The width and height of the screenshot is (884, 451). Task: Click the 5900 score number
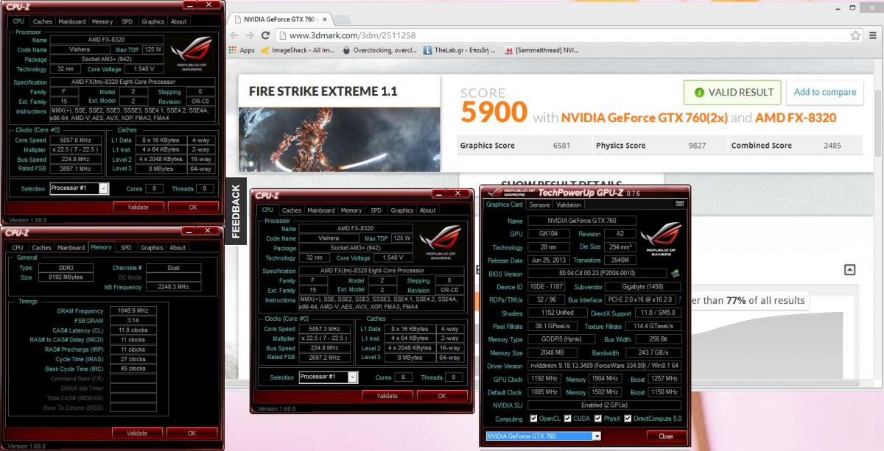494,113
